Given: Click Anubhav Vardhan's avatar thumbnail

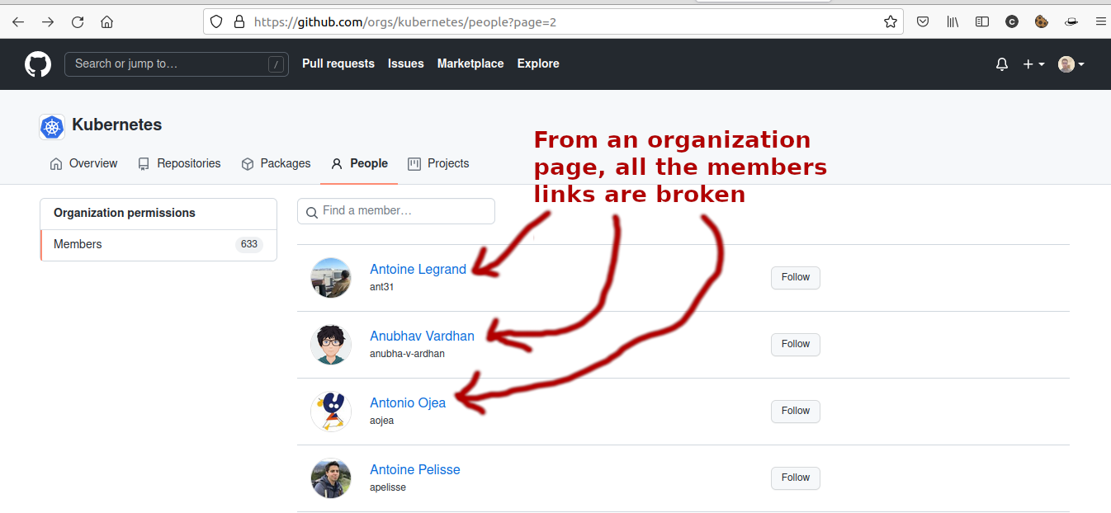Looking at the screenshot, I should coord(331,345).
